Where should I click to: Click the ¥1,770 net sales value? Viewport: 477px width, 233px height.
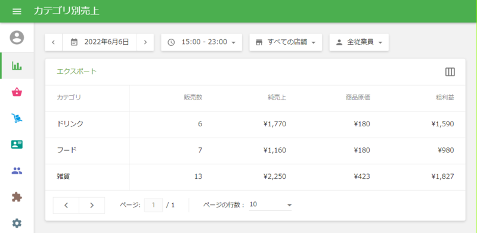click(x=275, y=124)
